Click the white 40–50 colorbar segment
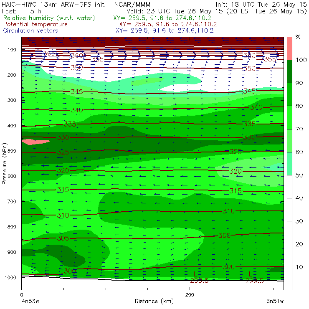This screenshot has height=309, width=309. pos(289,186)
